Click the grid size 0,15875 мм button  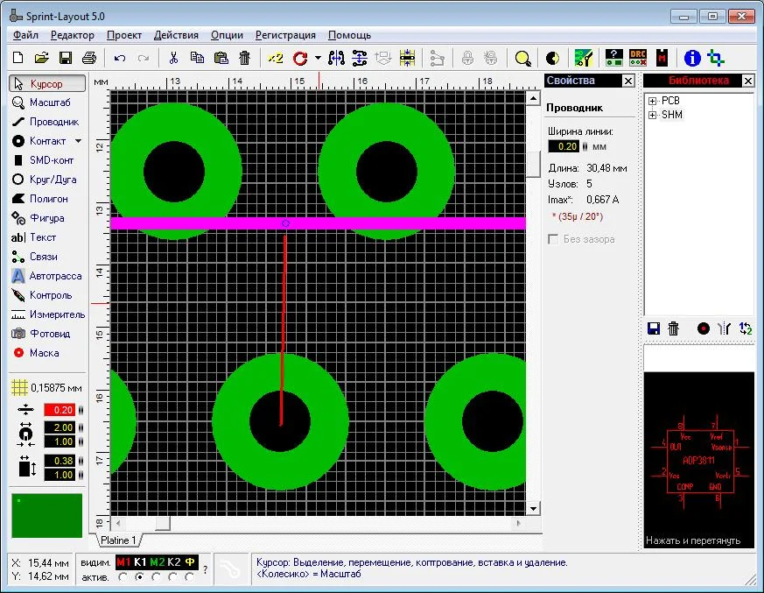point(47,387)
